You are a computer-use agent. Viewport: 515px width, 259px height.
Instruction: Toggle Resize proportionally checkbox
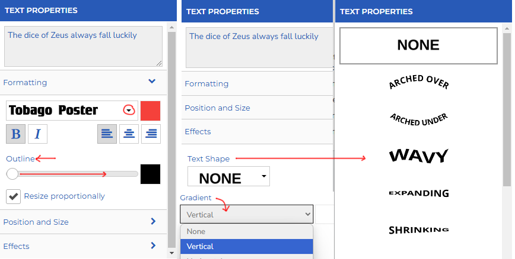pos(13,196)
